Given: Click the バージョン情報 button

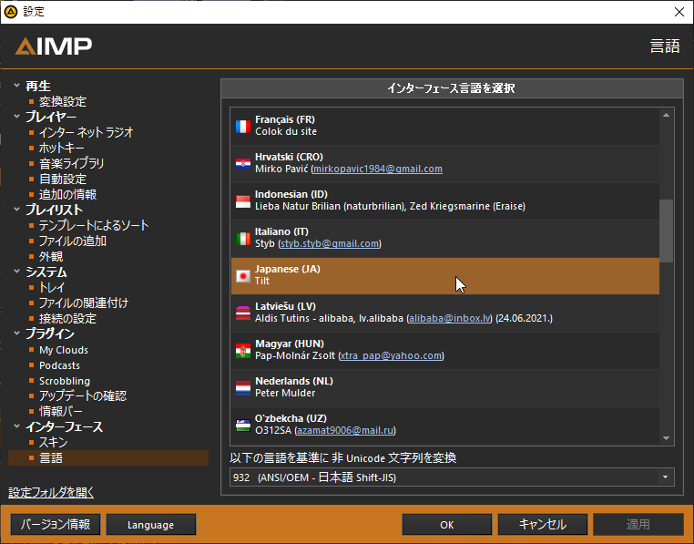Looking at the screenshot, I should pyautogui.click(x=56, y=525).
